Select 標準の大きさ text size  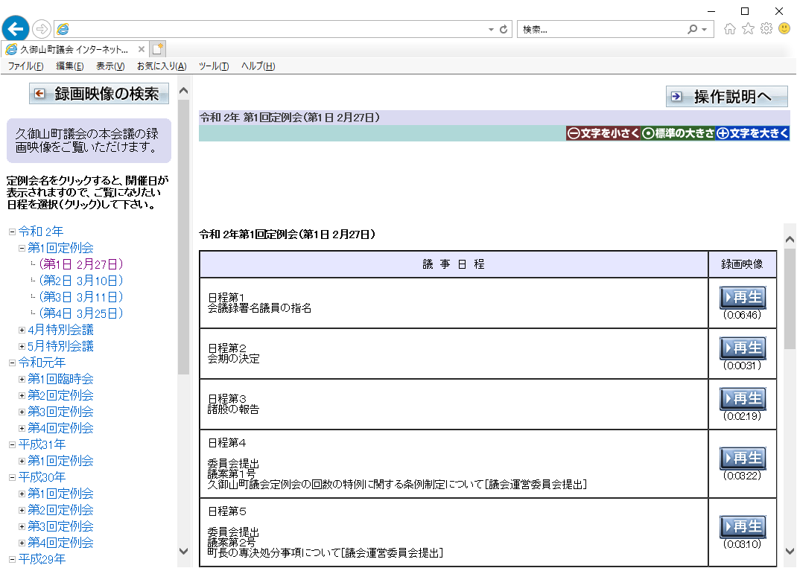[678, 133]
